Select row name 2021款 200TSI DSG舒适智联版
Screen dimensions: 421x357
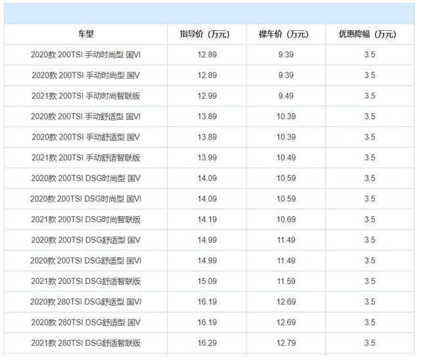[86, 281]
